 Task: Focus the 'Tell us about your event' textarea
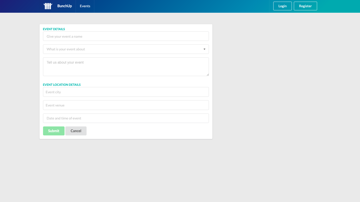click(126, 67)
